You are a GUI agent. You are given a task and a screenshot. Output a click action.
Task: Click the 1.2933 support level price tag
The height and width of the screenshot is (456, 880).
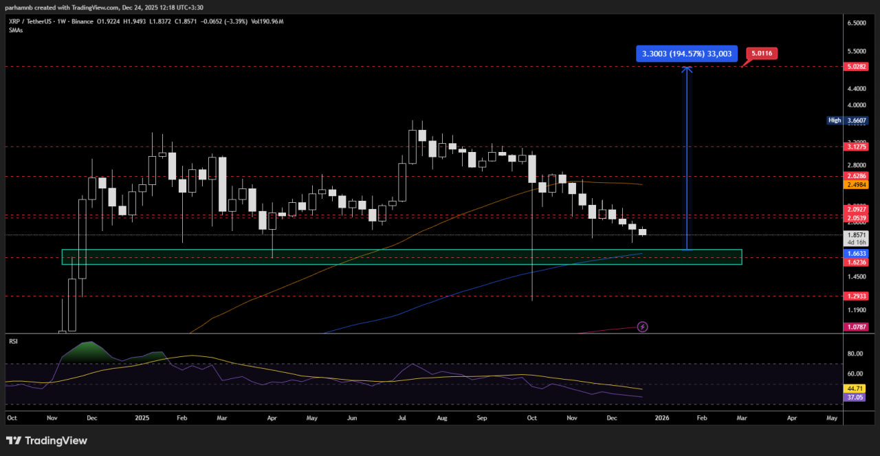(856, 296)
